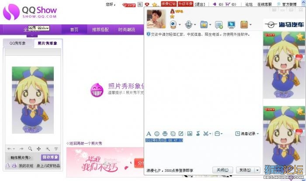
Task: Click the 升级年费 upgrade button
Action: [x=185, y=3]
